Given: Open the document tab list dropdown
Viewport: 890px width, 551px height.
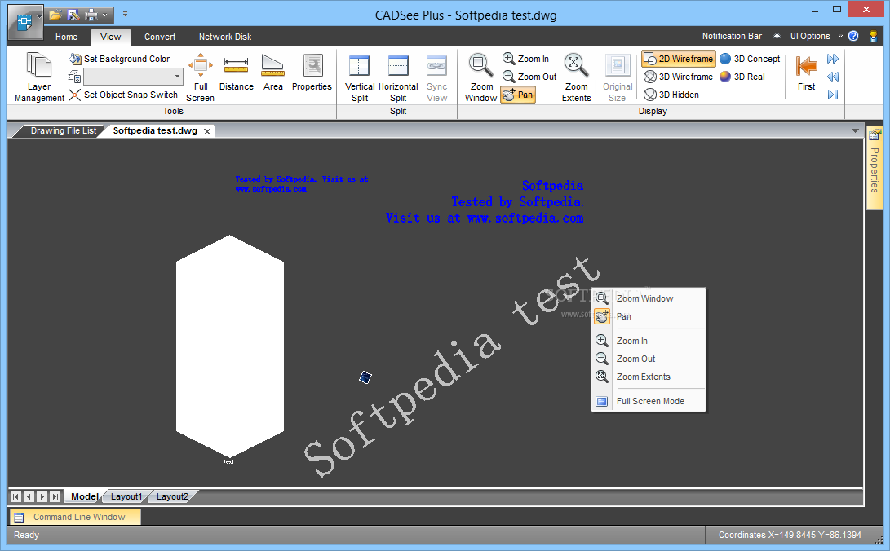Looking at the screenshot, I should pos(856,131).
